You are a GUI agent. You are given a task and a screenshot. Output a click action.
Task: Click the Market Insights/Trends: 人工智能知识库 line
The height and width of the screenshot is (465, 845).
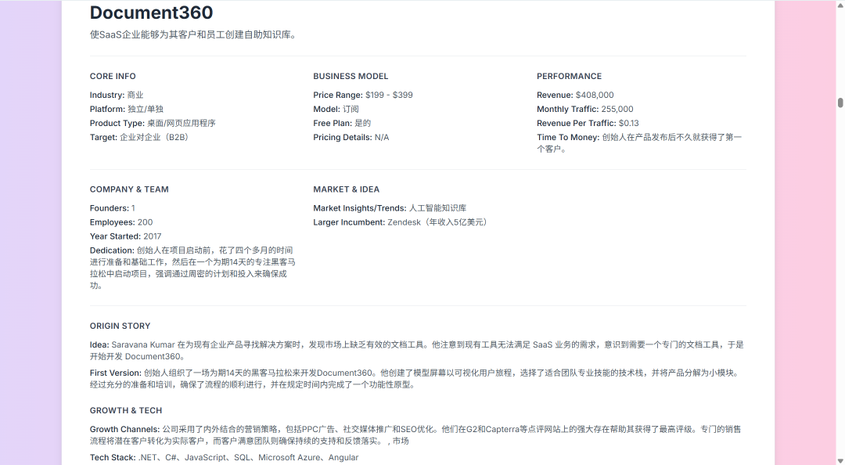tap(390, 208)
